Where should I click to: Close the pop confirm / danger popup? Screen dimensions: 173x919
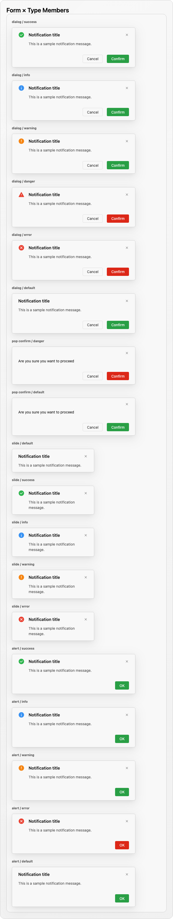pos(127,353)
